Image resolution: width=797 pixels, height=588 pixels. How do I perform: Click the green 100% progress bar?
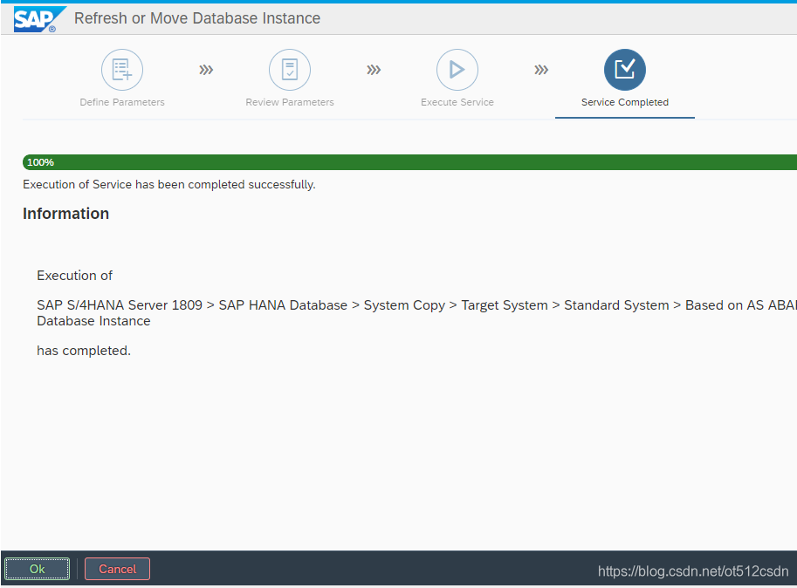409,162
